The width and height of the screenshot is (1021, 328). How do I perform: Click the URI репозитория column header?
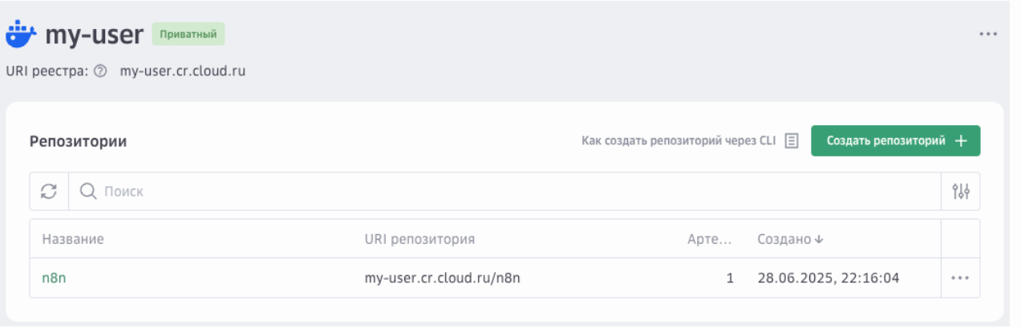419,239
